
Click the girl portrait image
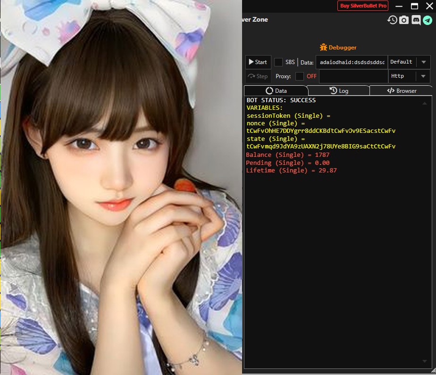(121, 187)
